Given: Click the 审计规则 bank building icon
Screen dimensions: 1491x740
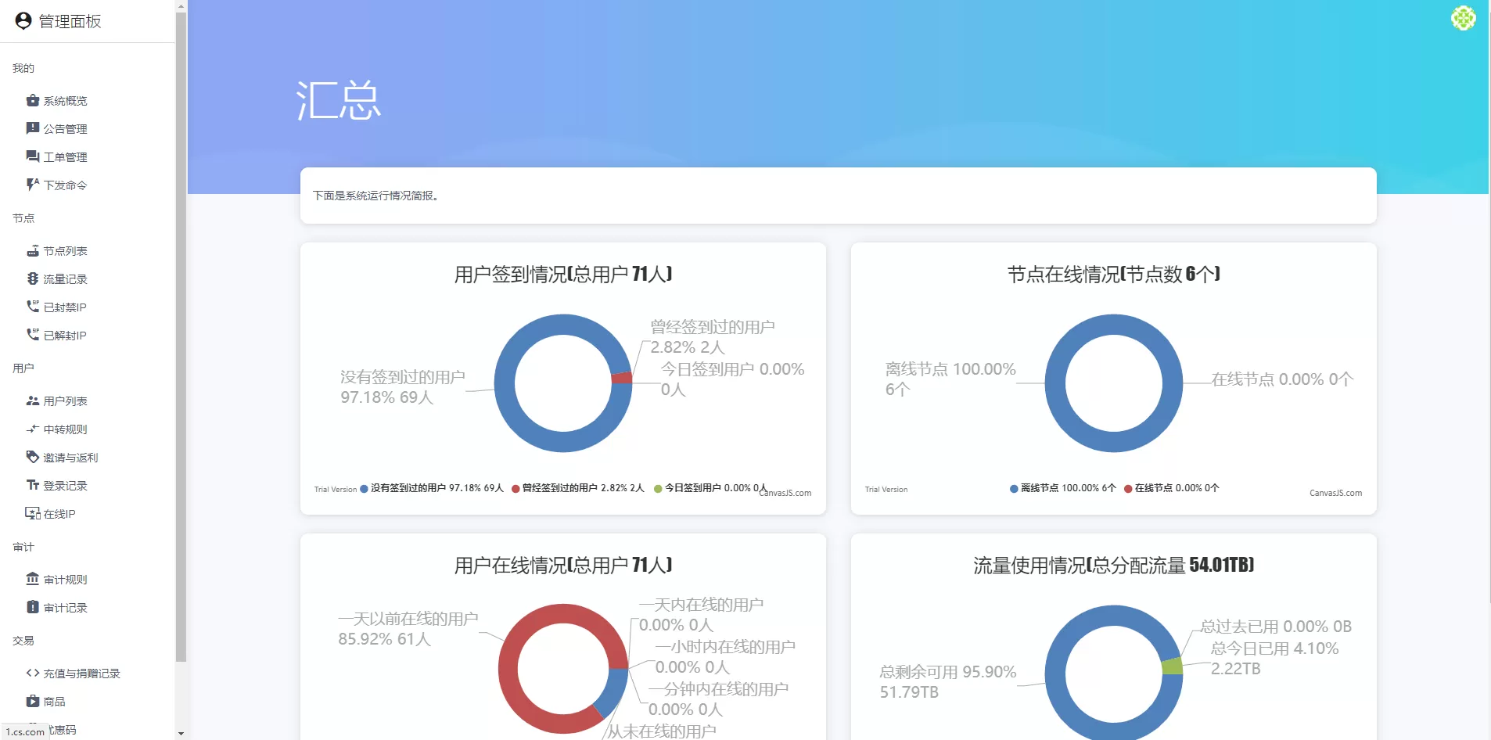Looking at the screenshot, I should pyautogui.click(x=32, y=579).
